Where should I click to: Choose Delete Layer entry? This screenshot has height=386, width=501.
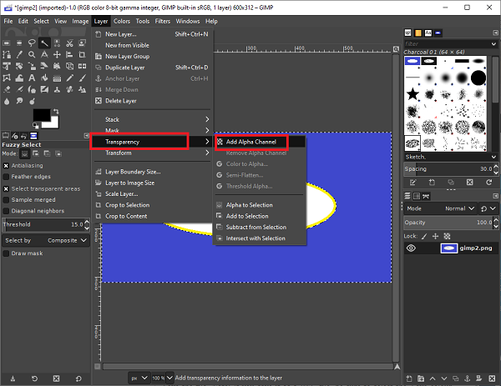coord(153,101)
